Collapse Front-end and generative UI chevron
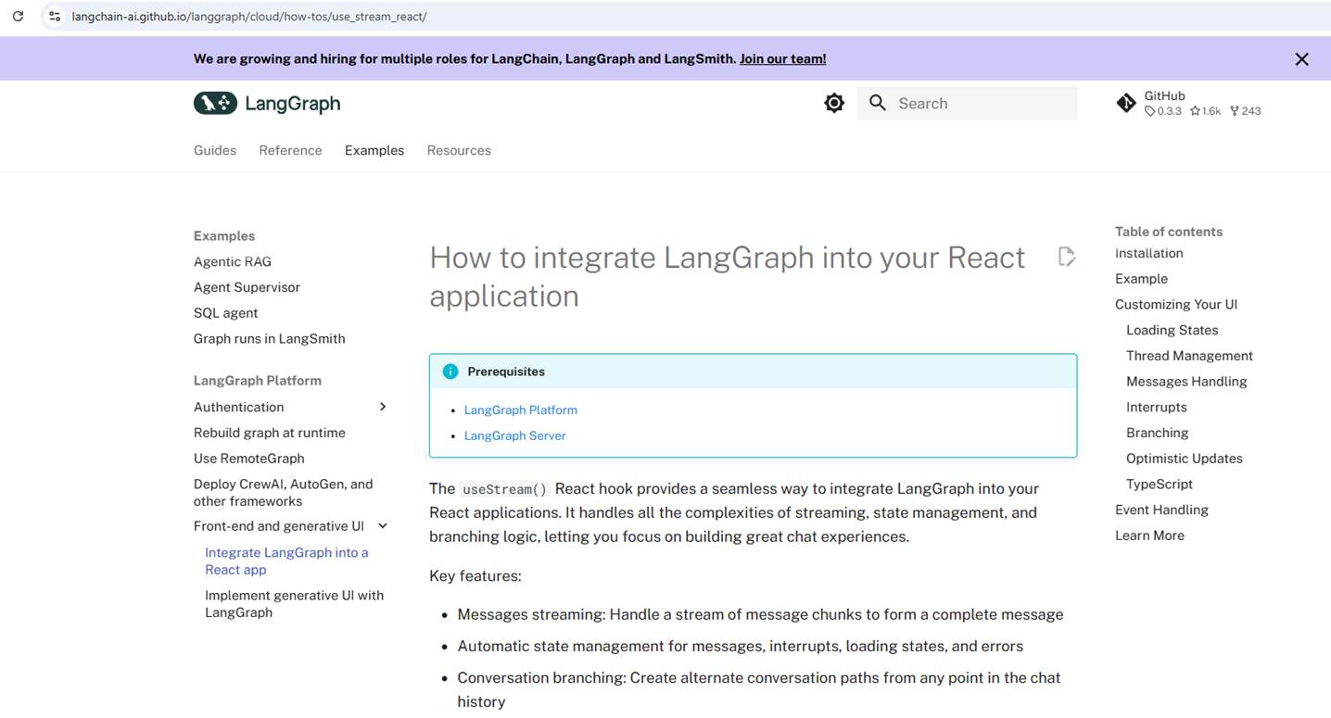 (383, 526)
